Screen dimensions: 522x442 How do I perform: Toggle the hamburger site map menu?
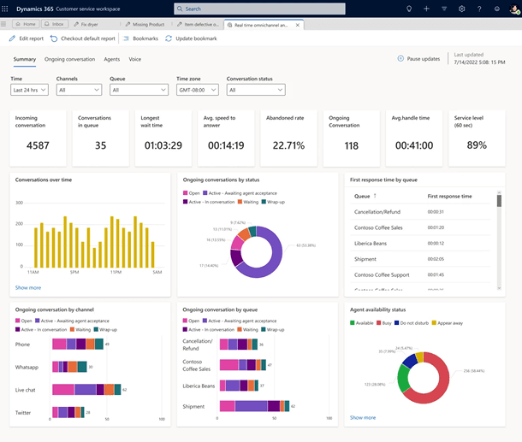3,24
